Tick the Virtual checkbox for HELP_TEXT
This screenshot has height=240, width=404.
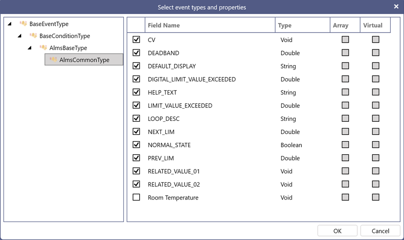pyautogui.click(x=376, y=92)
